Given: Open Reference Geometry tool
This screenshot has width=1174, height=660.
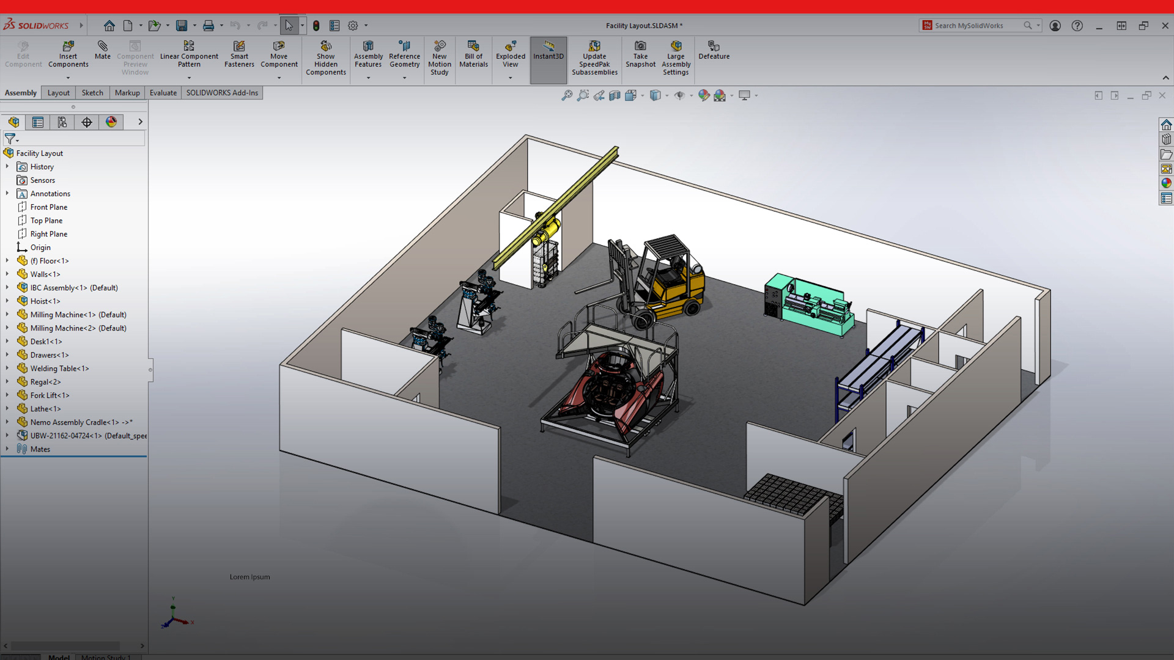Looking at the screenshot, I should pyautogui.click(x=404, y=54).
